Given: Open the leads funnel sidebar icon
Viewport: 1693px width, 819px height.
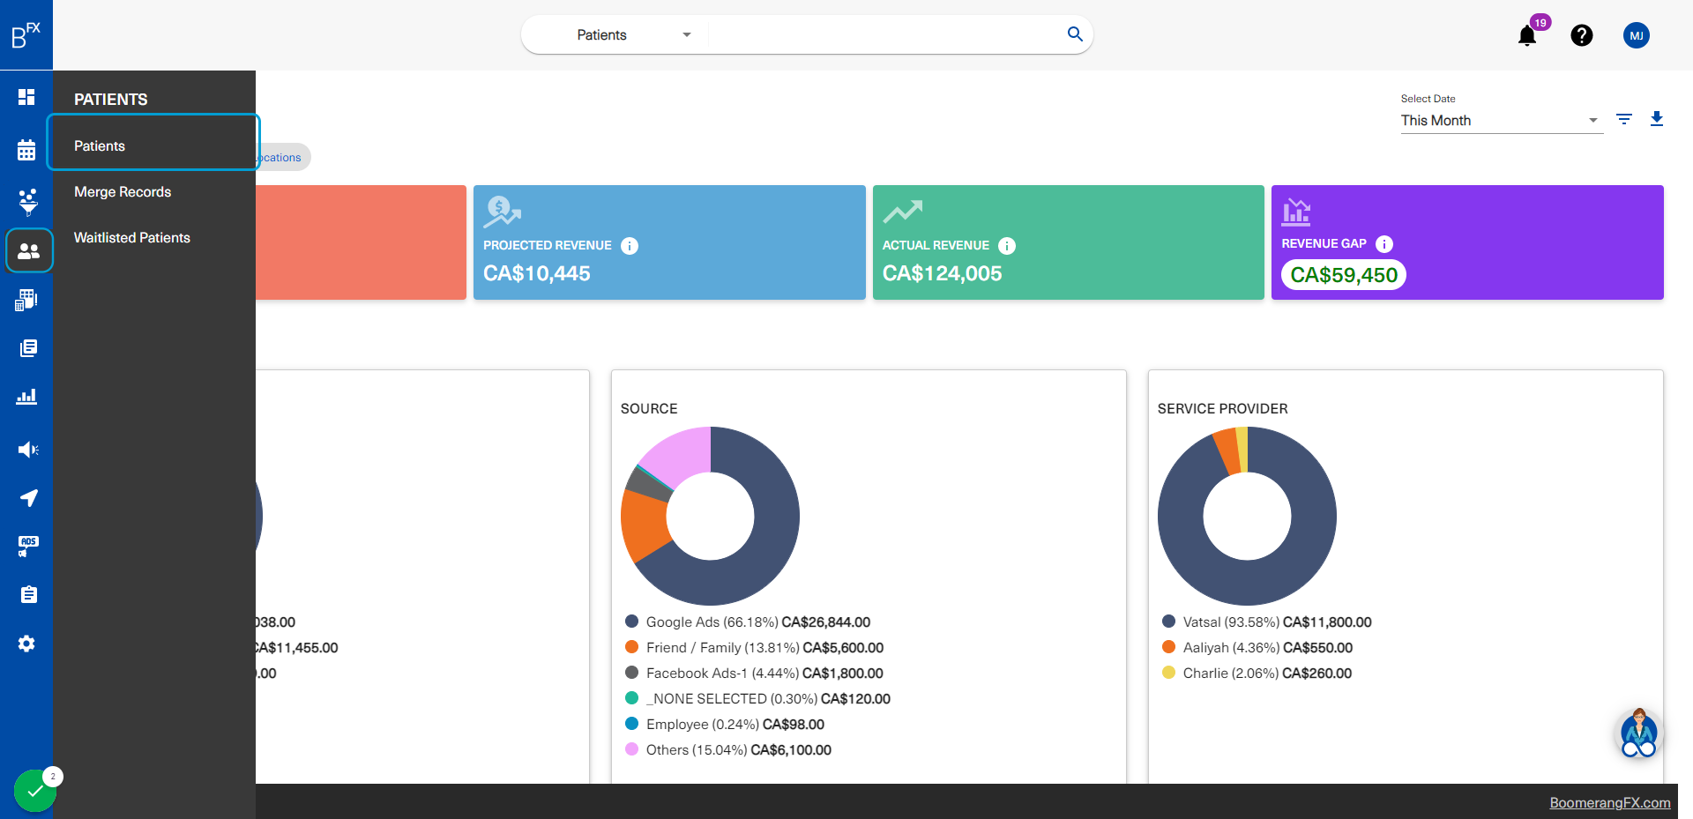Looking at the screenshot, I should tap(28, 202).
